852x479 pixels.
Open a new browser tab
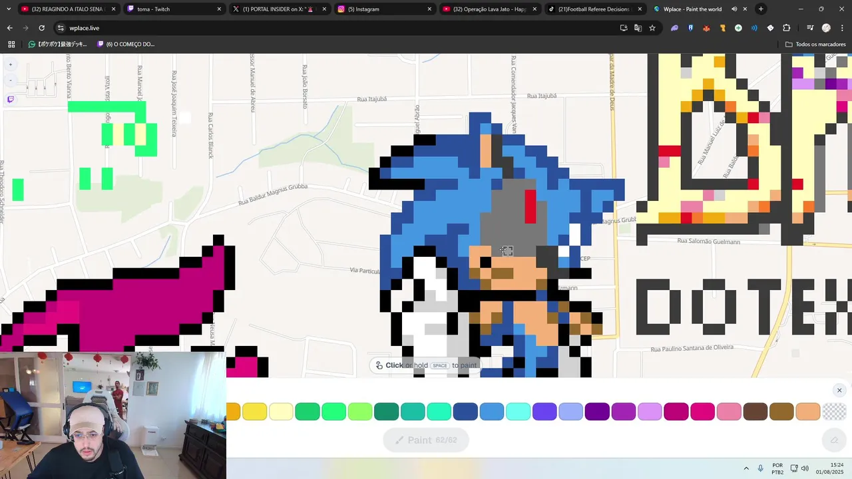click(x=761, y=9)
